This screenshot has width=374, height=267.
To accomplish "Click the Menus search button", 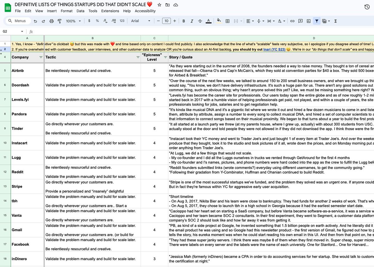I will 18,21.
